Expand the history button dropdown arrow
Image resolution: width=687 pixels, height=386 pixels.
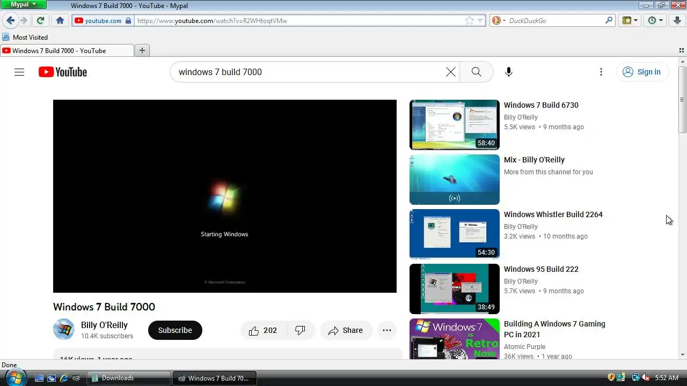pyautogui.click(x=662, y=20)
